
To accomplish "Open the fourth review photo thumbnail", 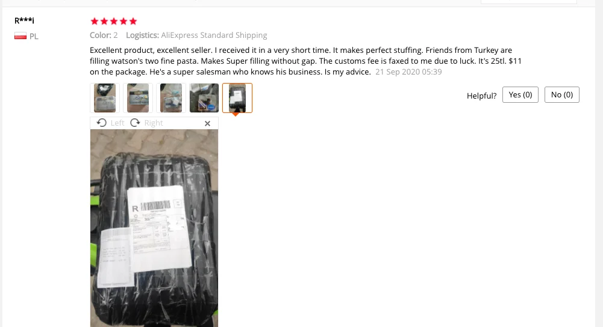I will pos(204,98).
